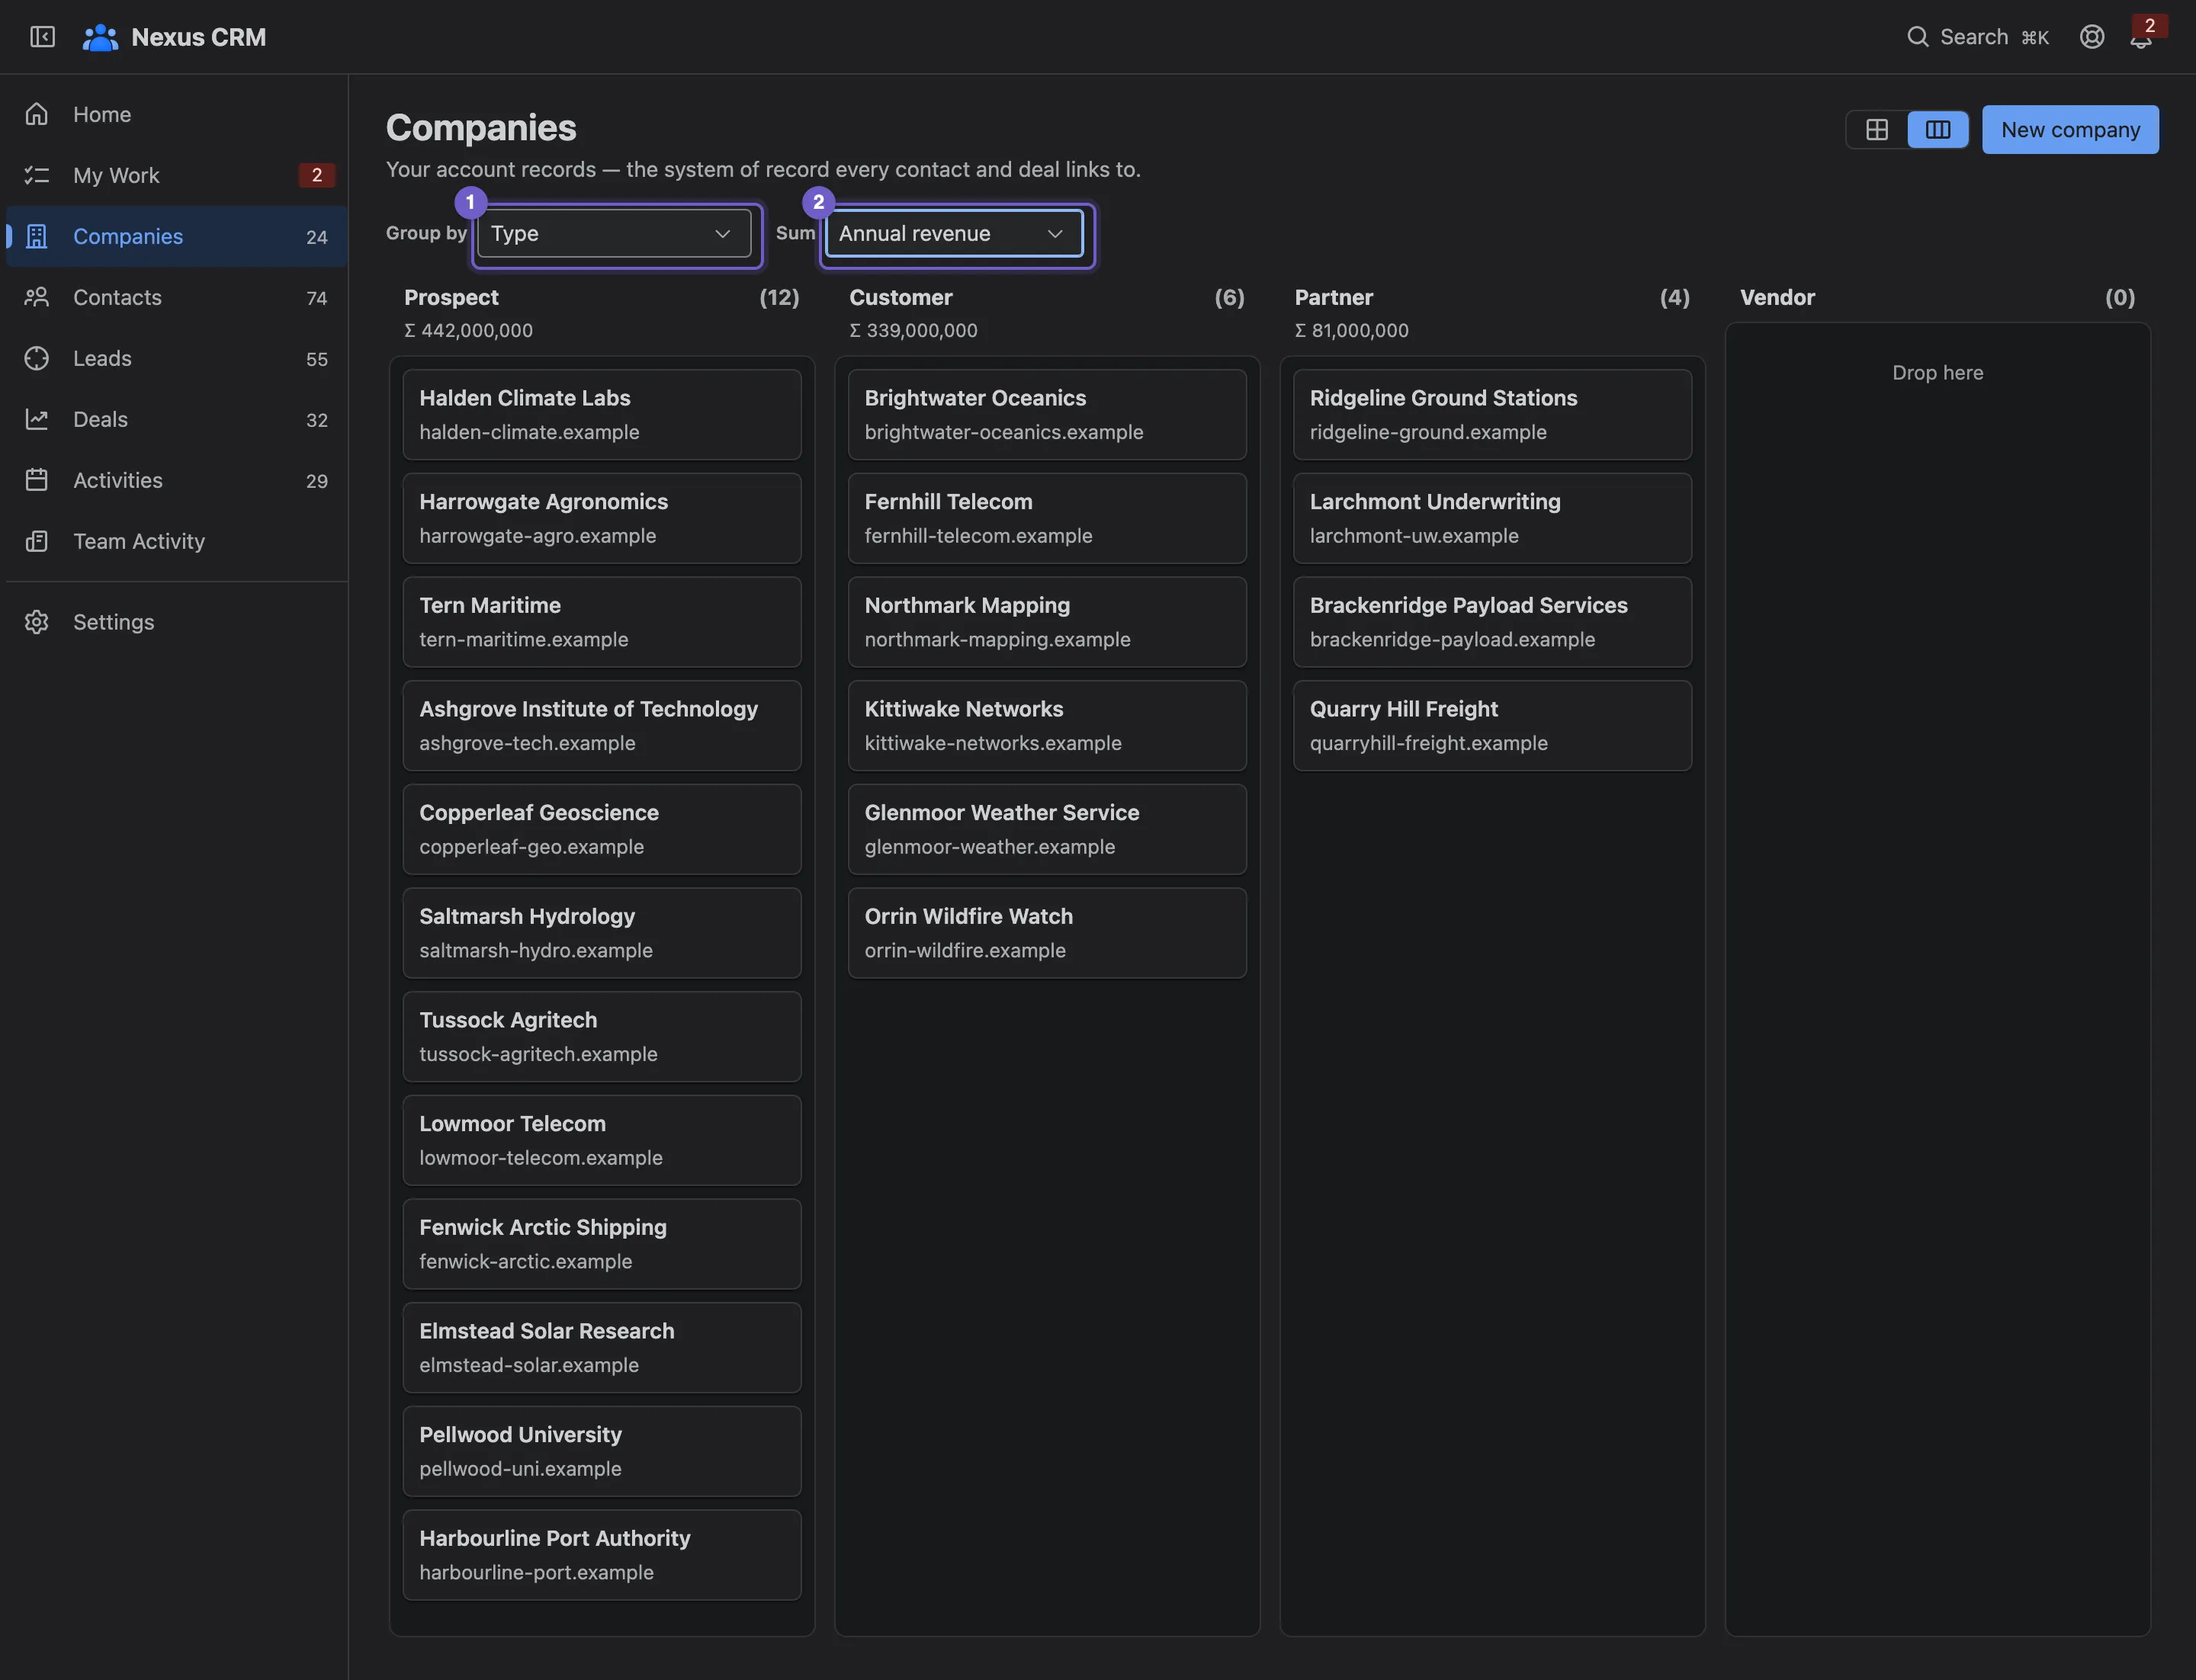This screenshot has width=2196, height=1680.
Task: Open the Group by Type dropdown
Action: point(615,233)
